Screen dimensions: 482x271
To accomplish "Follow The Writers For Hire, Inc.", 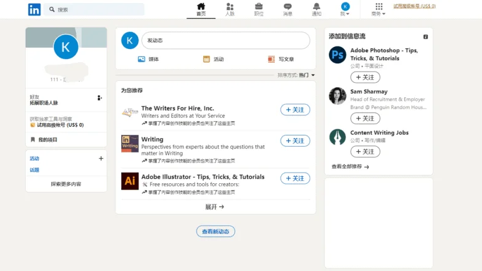I will (295, 110).
